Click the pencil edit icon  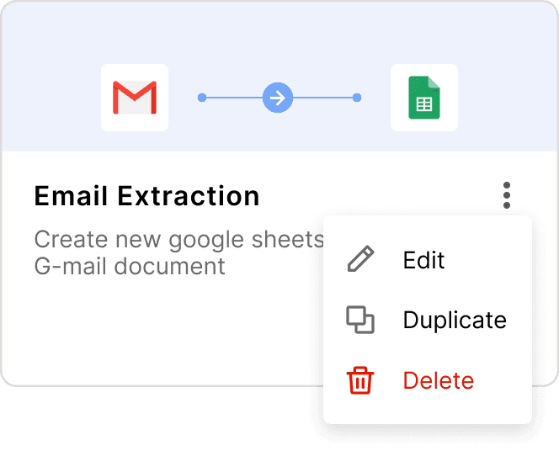pyautogui.click(x=360, y=259)
